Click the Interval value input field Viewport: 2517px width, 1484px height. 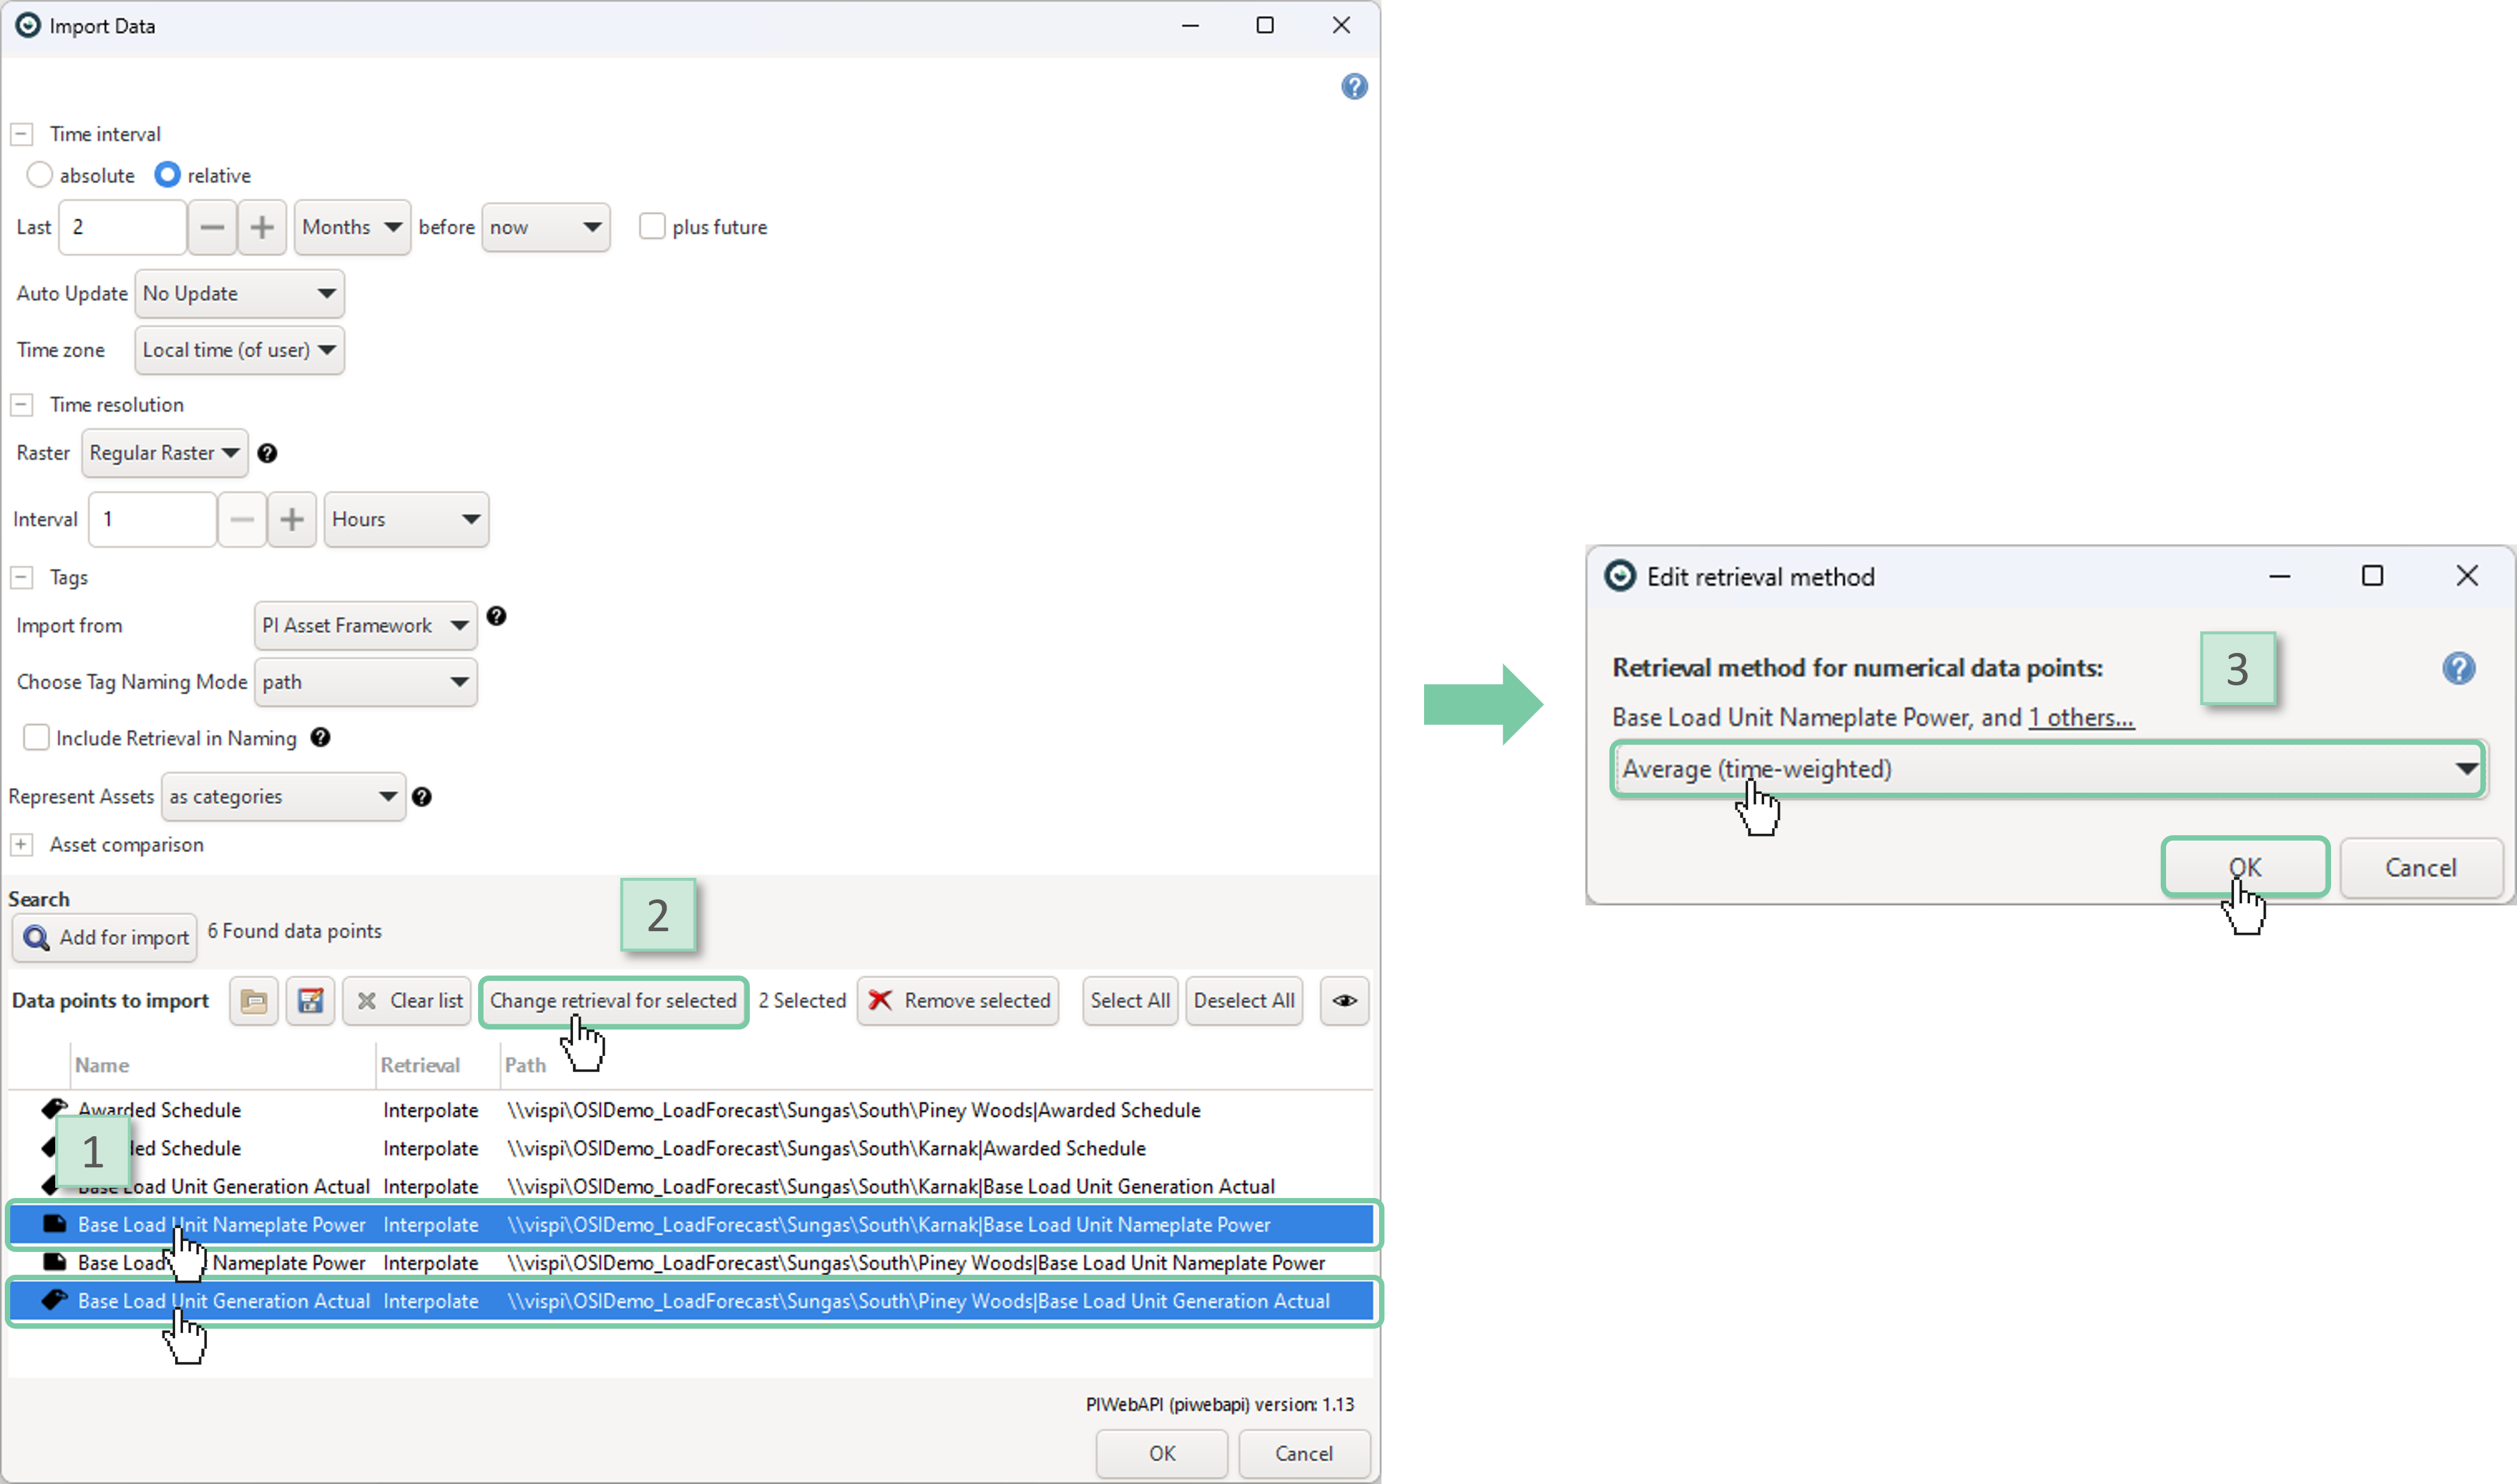click(152, 520)
